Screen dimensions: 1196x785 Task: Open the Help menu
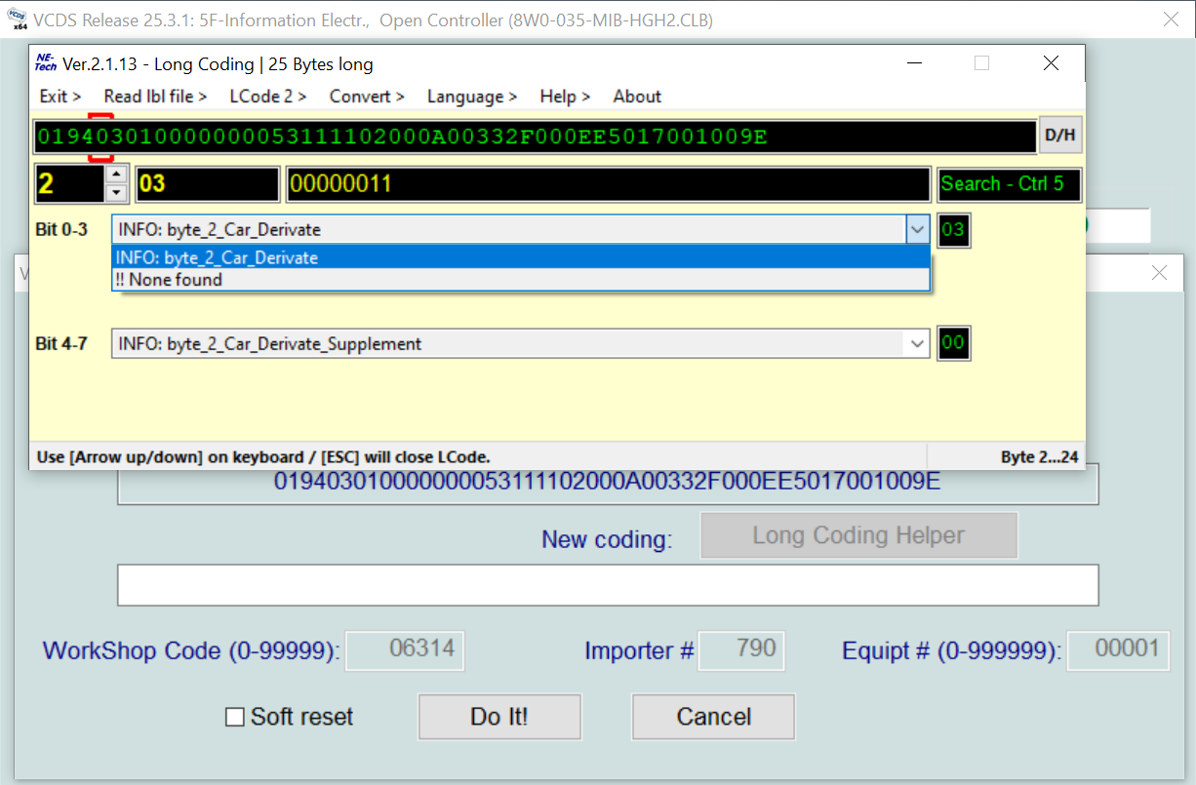tap(565, 97)
